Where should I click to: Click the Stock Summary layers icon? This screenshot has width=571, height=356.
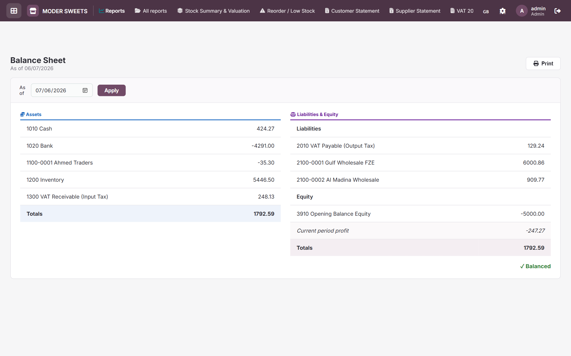click(x=180, y=11)
